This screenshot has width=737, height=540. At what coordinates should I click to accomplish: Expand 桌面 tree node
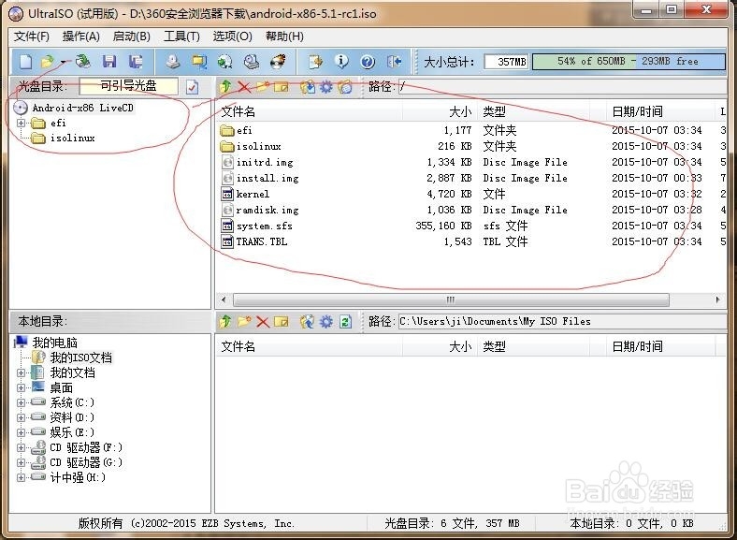[x=21, y=388]
